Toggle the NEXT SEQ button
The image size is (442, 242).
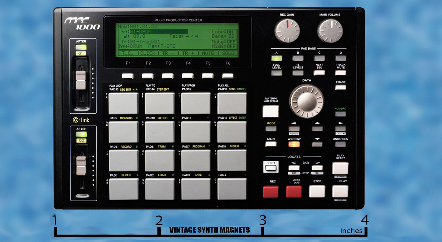click(319, 73)
